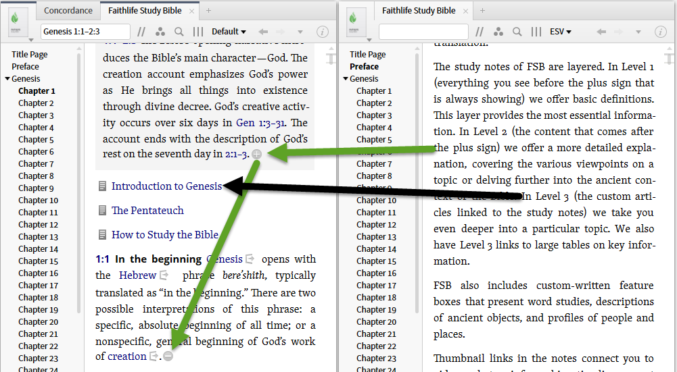Toggle columns view icon in left panel
Screen dimensions: 677x372
[197, 32]
